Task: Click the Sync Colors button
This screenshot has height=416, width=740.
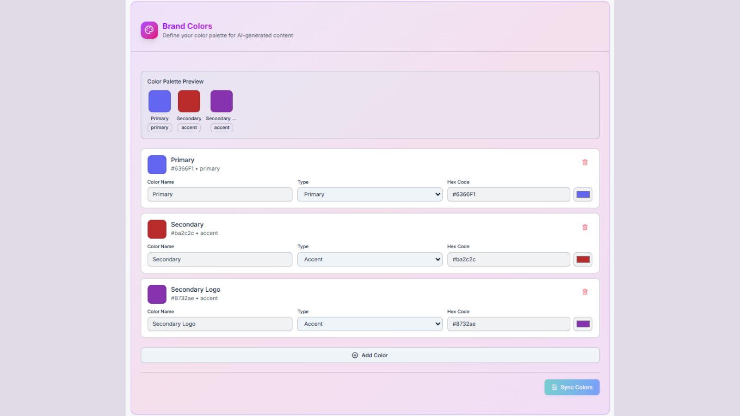Action: 572,387
